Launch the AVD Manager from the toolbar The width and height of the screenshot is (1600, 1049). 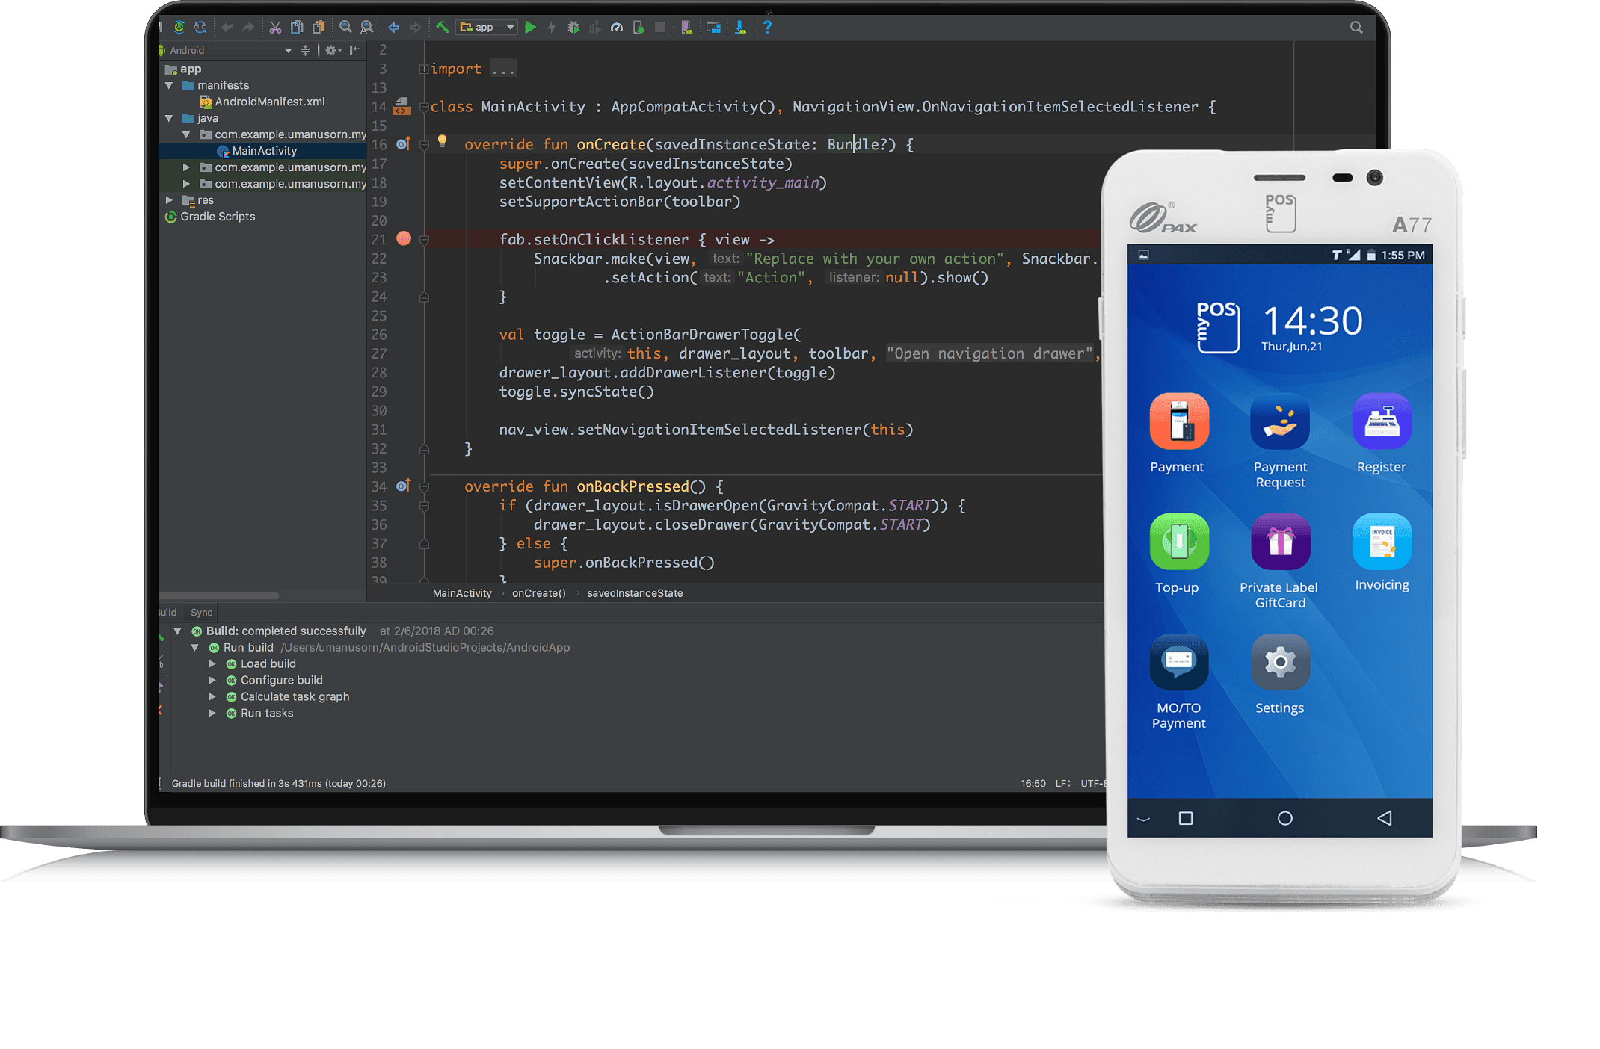tap(686, 27)
